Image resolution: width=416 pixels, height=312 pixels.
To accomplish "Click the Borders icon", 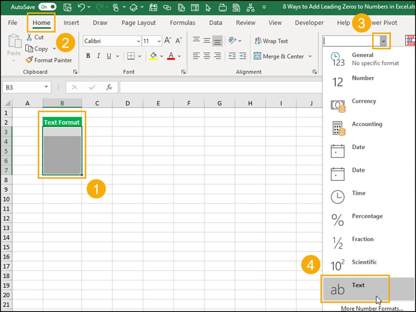I will (x=131, y=56).
